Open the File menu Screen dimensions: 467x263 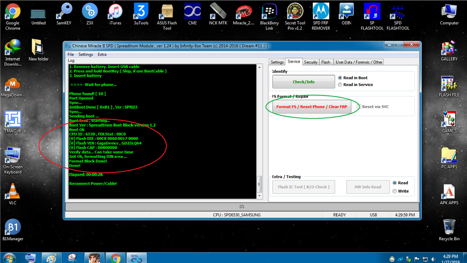pos(71,54)
